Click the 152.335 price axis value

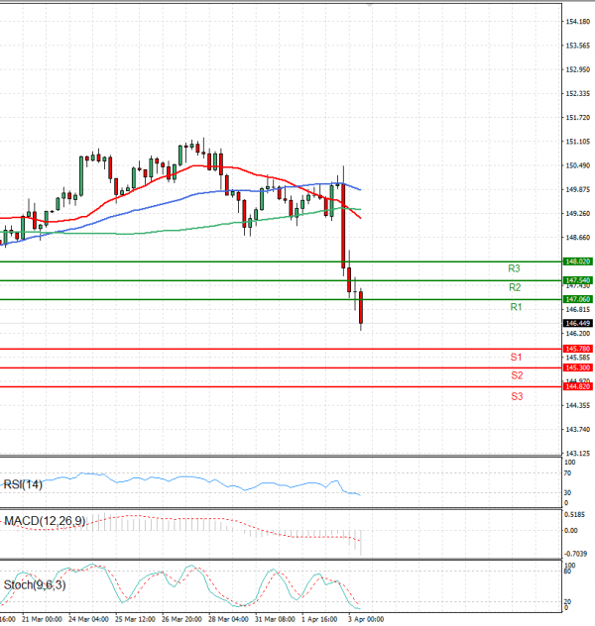[x=578, y=93]
